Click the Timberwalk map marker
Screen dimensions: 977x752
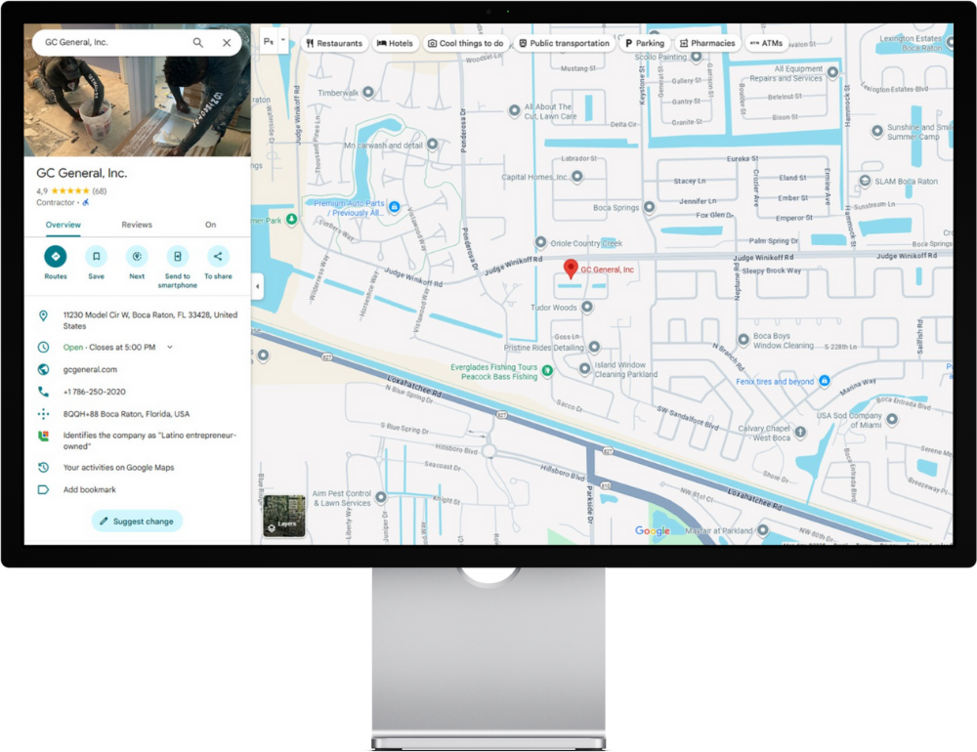(x=368, y=92)
